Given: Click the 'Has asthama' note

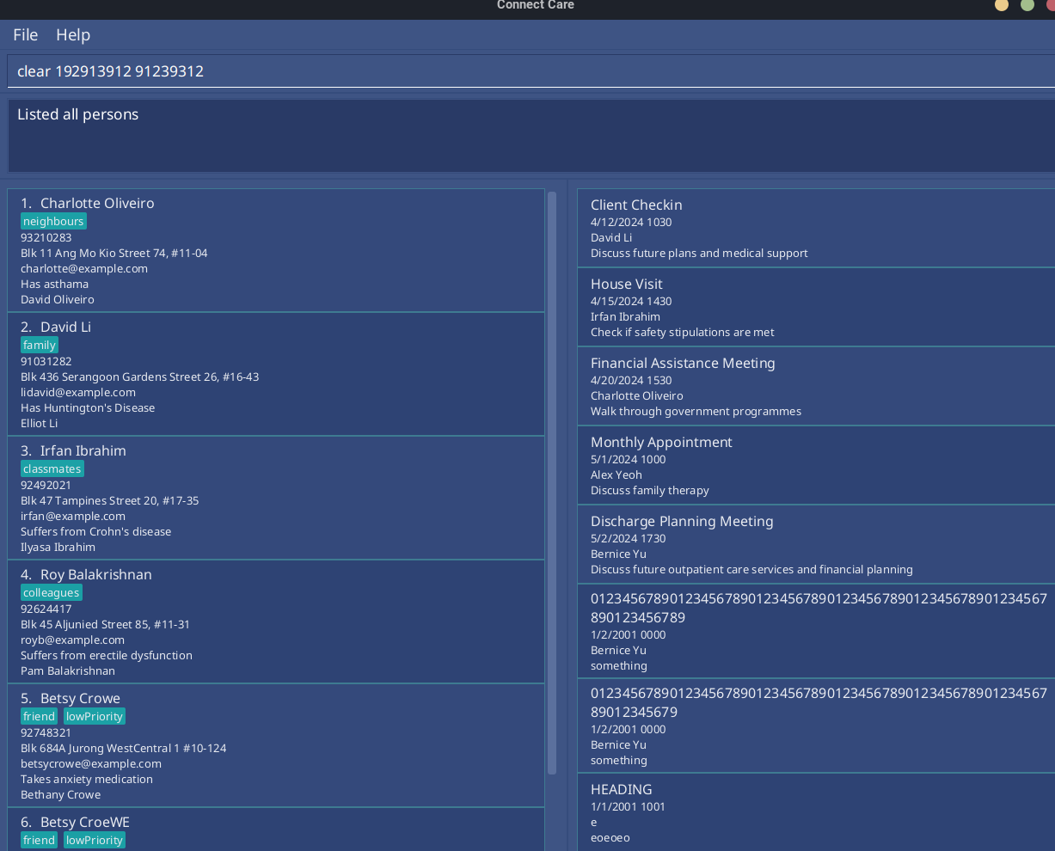Looking at the screenshot, I should point(54,284).
